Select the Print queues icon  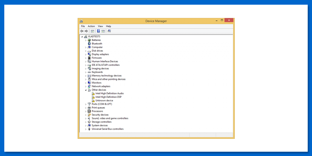coord(89,108)
